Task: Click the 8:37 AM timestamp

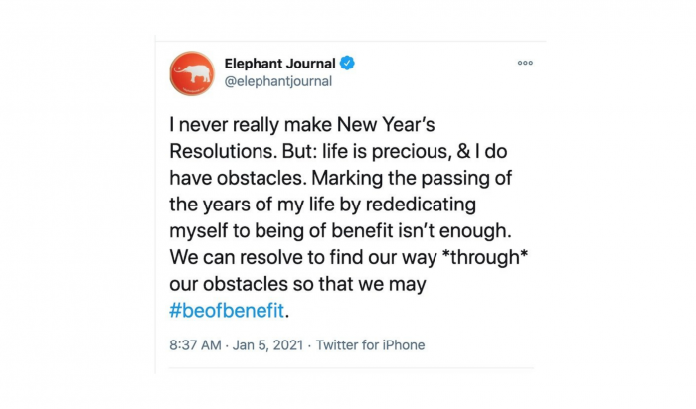Action: pyautogui.click(x=195, y=345)
